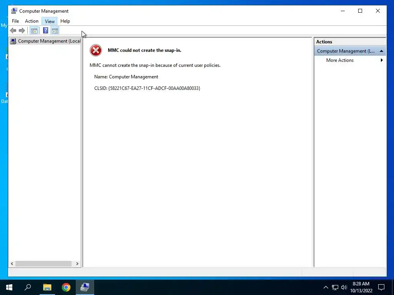Screen dimensions: 394x295
Task: Maximize the Computer Management window
Action: [x=360, y=11]
